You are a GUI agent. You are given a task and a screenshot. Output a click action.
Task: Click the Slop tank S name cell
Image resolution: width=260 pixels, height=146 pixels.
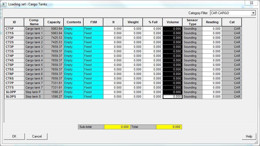(34, 96)
